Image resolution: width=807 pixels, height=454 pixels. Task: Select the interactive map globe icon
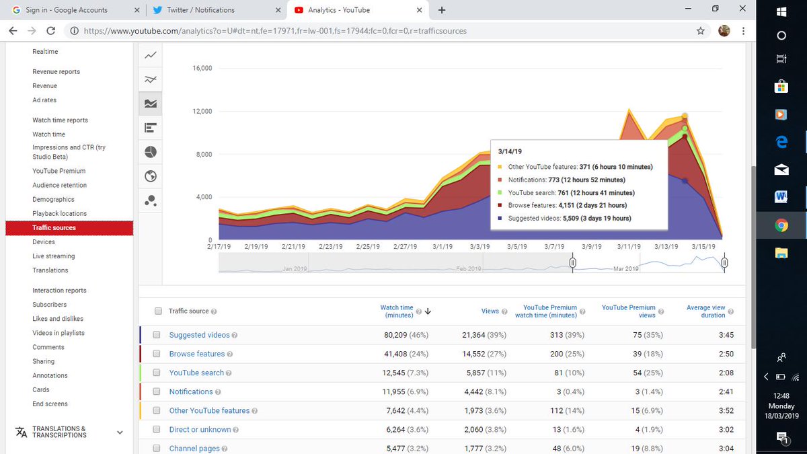[x=151, y=176]
